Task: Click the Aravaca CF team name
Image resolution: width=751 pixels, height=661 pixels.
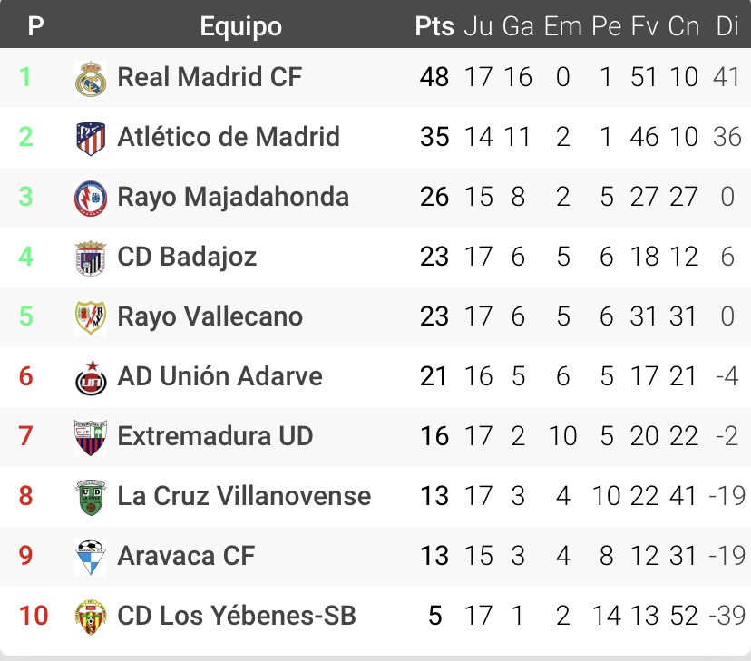Action: [186, 557]
